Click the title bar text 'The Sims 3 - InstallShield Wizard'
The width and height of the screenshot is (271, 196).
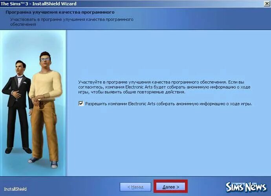(x=38, y=4)
